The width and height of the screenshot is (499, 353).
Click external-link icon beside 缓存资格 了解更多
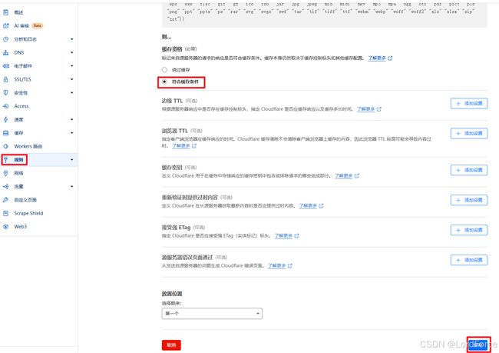click(390, 58)
